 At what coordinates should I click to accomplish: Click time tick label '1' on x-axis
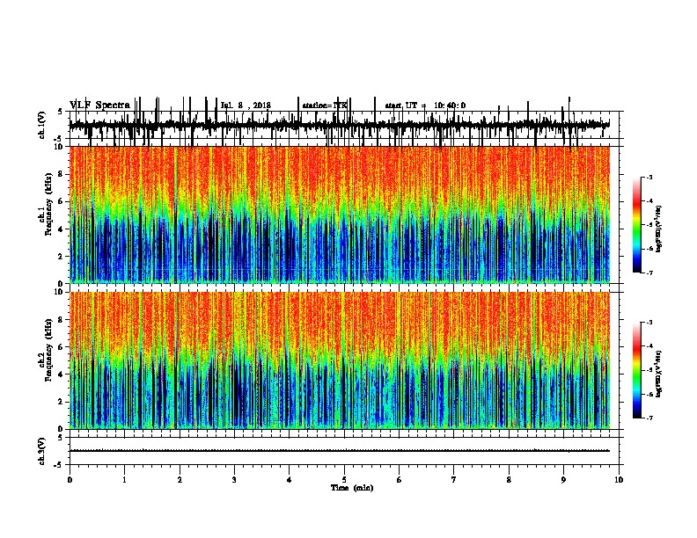point(124,480)
